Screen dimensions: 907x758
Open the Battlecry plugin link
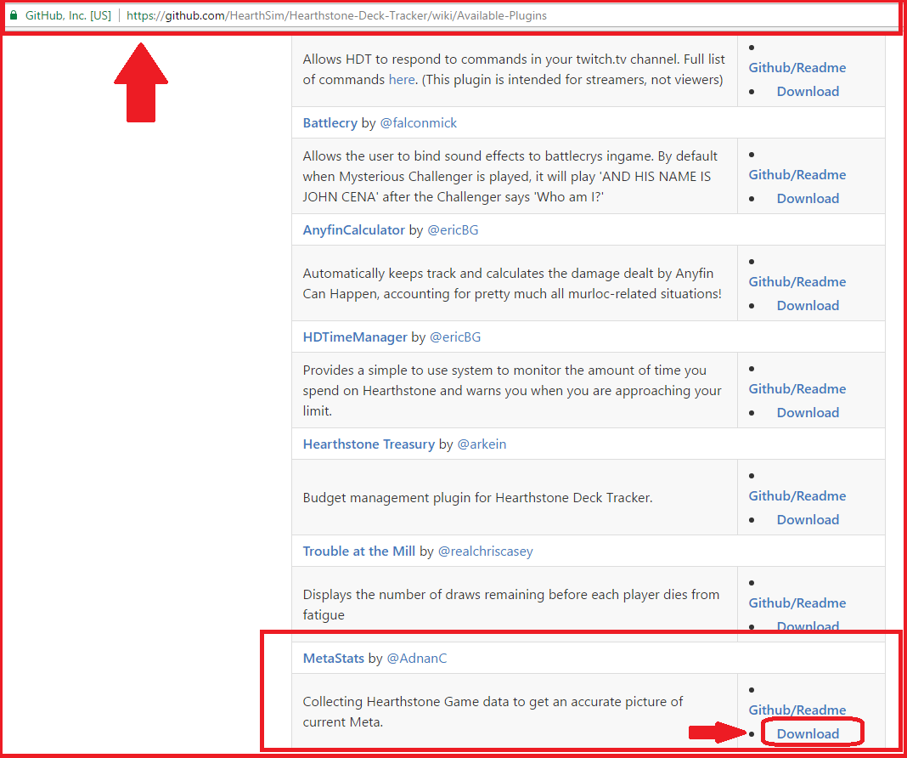[330, 122]
